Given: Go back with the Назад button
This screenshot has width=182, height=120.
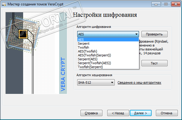Looking at the screenshot, I should pyautogui.click(x=118, y=113).
